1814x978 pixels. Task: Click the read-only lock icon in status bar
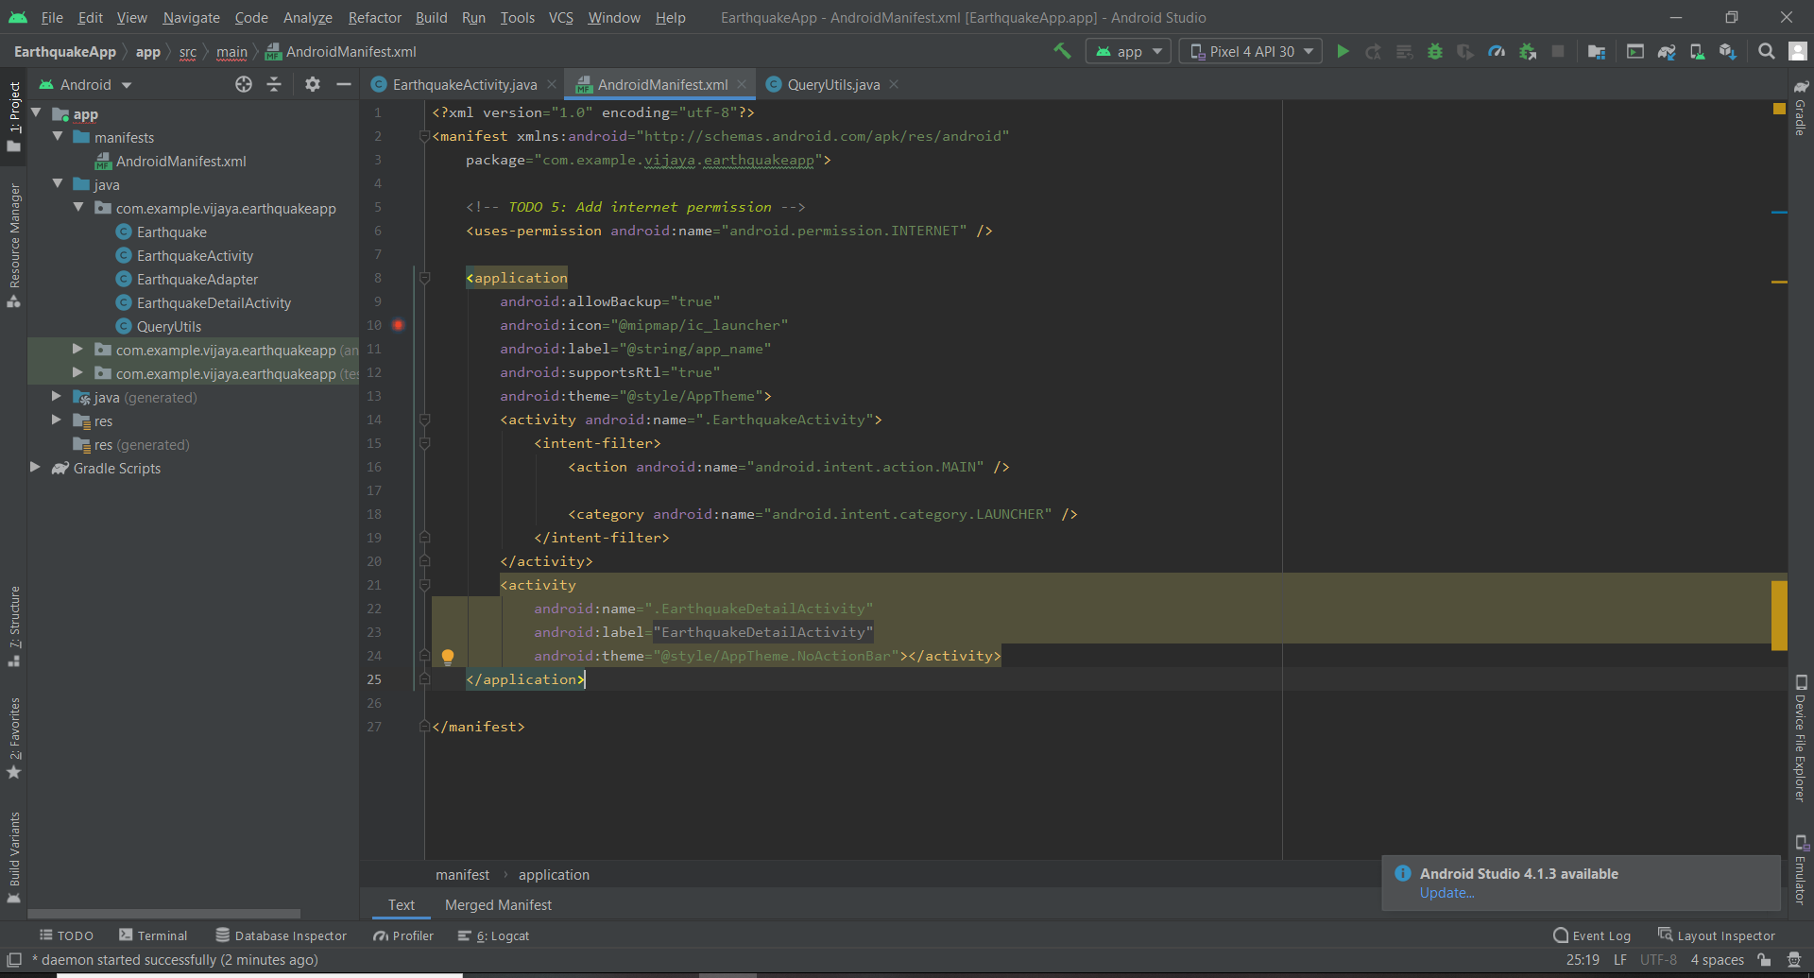tap(1764, 959)
